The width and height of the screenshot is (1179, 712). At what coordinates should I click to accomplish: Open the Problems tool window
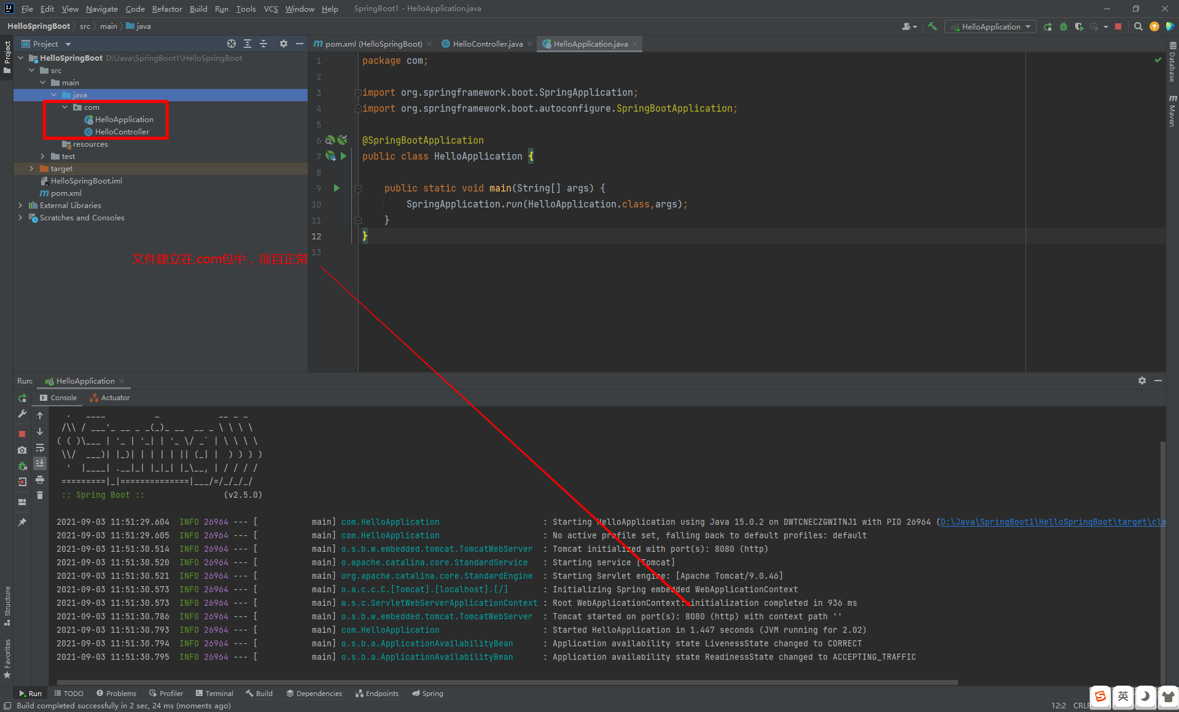tap(117, 693)
